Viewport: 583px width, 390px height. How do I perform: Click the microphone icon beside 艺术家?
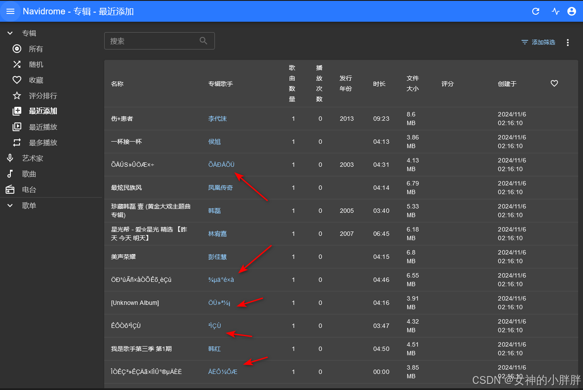pos(10,158)
